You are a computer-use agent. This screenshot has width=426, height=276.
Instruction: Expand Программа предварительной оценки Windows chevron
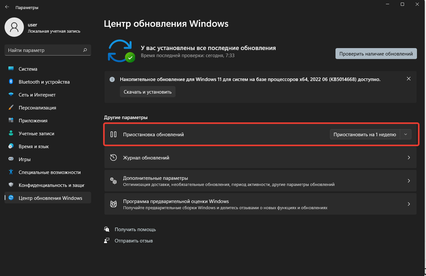(409, 204)
